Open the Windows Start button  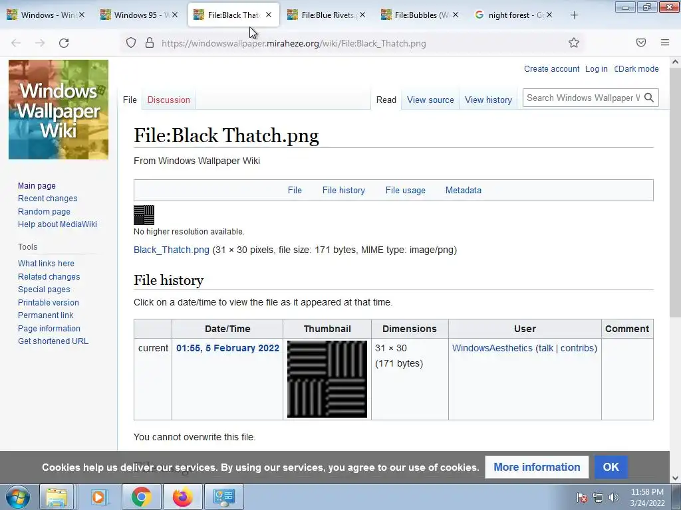coord(17,497)
